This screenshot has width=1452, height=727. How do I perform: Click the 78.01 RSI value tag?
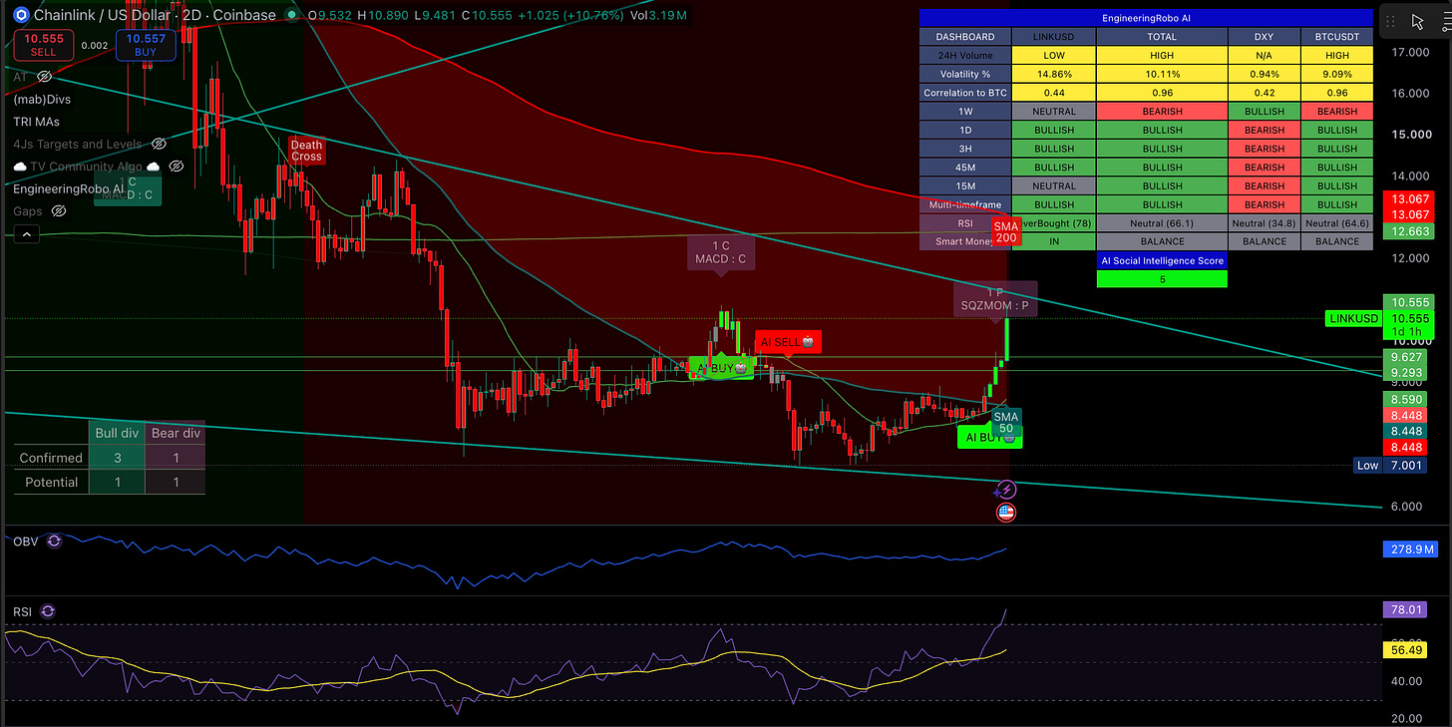click(x=1404, y=608)
